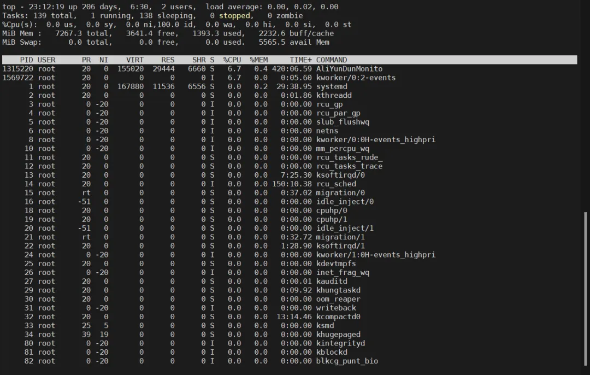Image resolution: width=590 pixels, height=375 pixels.
Task: Click the TIME+ column header
Action: pyautogui.click(x=300, y=60)
